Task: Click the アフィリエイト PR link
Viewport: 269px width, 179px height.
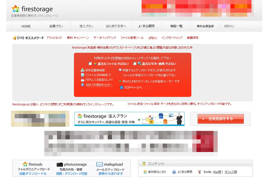Action: [54, 38]
